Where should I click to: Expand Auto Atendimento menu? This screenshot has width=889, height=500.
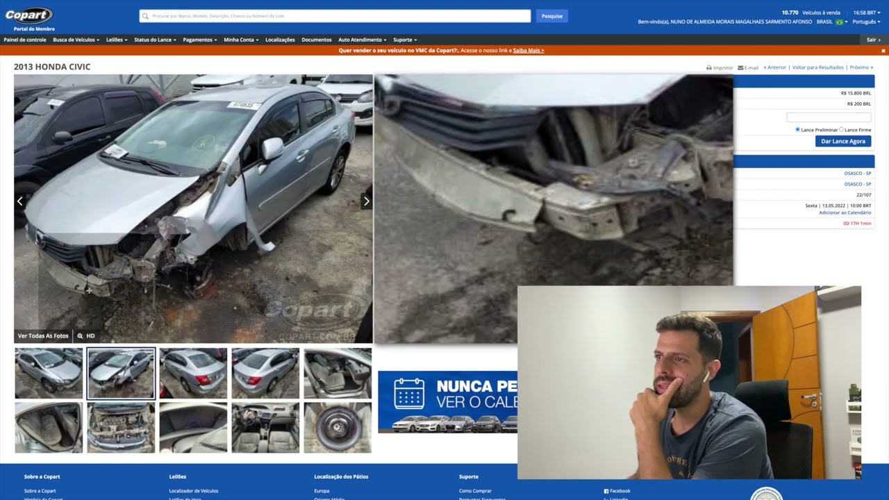click(362, 40)
